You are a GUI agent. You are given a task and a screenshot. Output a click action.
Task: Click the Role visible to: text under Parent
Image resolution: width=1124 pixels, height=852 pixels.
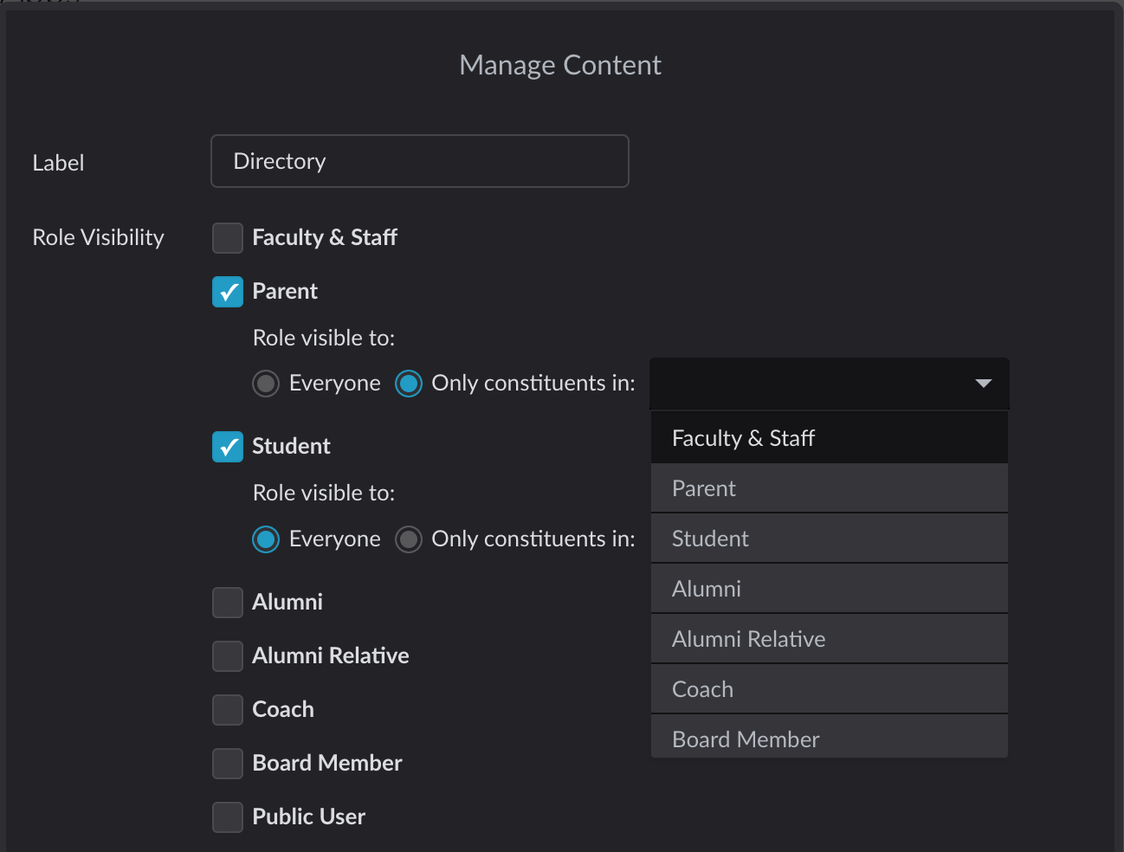click(324, 338)
